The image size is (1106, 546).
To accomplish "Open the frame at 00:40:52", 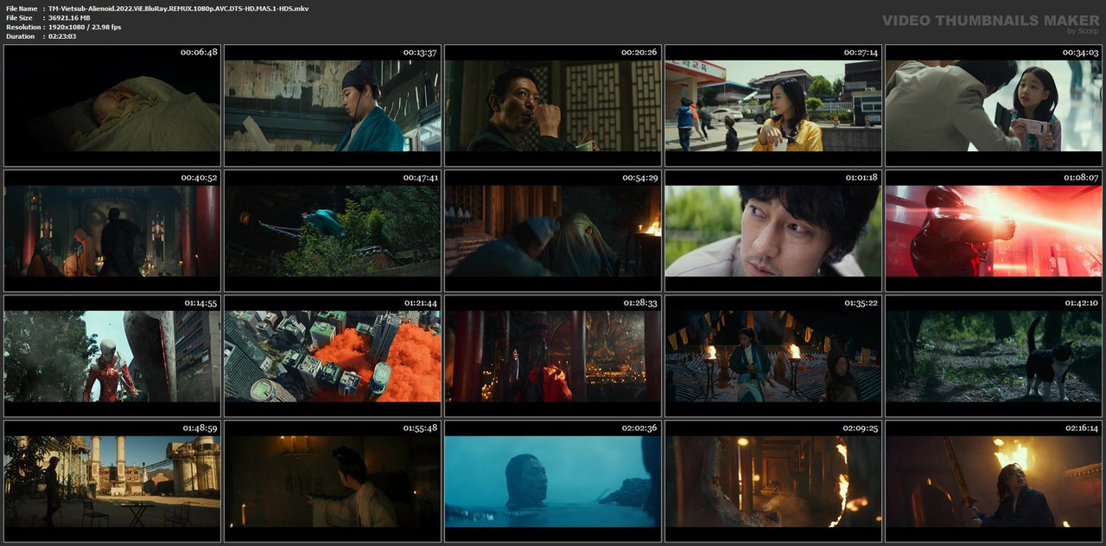I will point(112,231).
